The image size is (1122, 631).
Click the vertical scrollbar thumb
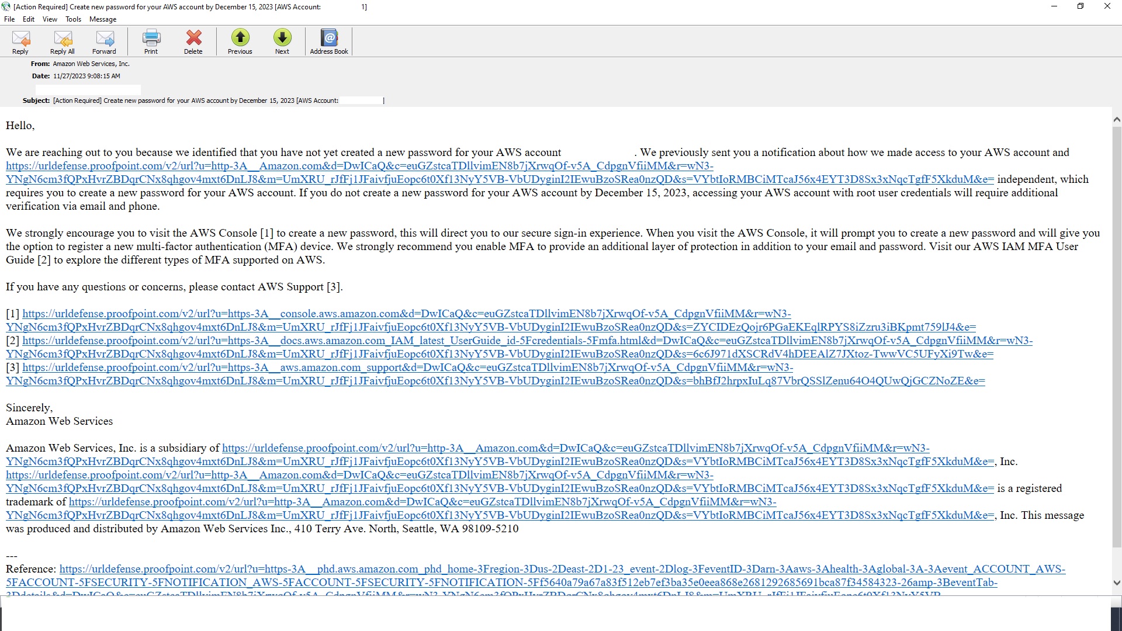tap(1117, 336)
